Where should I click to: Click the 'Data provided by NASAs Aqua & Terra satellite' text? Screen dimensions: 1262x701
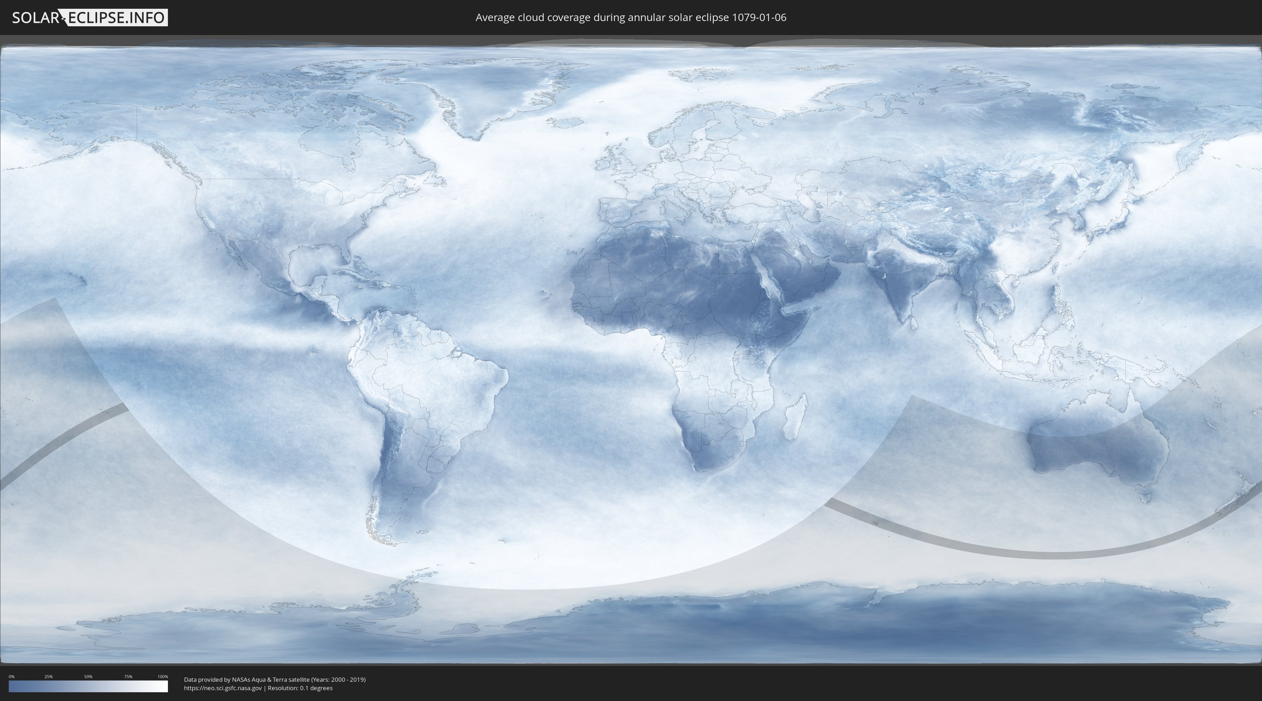pos(275,680)
